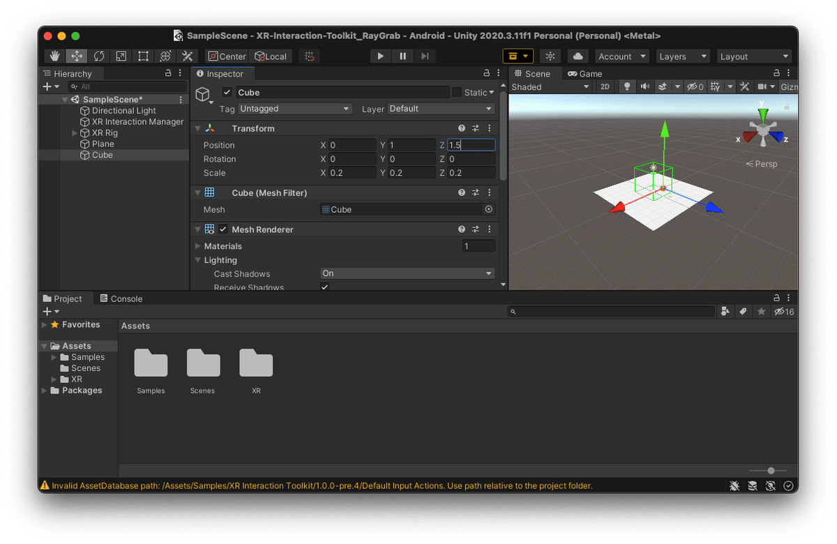The image size is (837, 544).
Task: Toggle the Cube active checkbox
Action: pos(227,92)
